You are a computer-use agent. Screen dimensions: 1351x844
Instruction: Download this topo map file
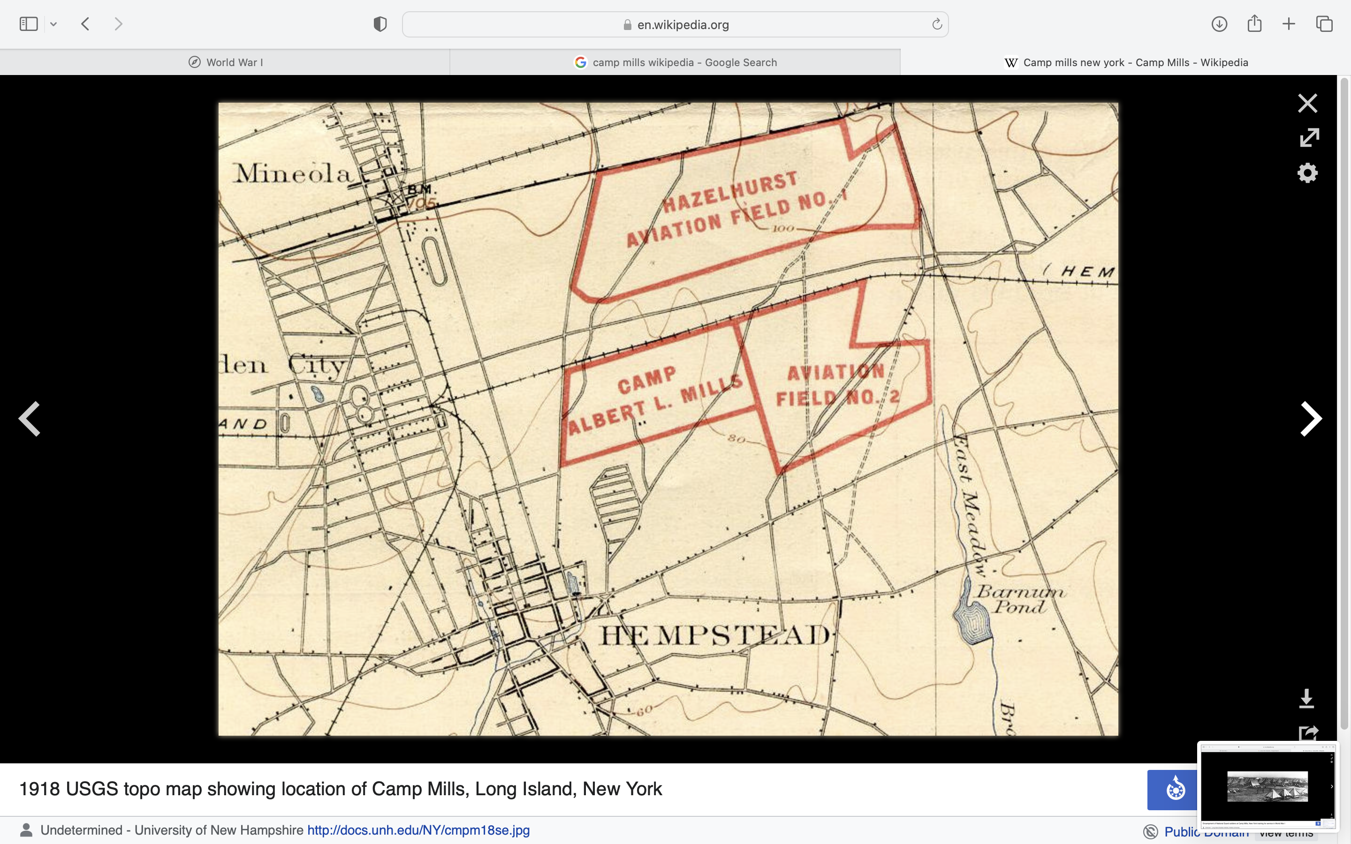click(1306, 698)
